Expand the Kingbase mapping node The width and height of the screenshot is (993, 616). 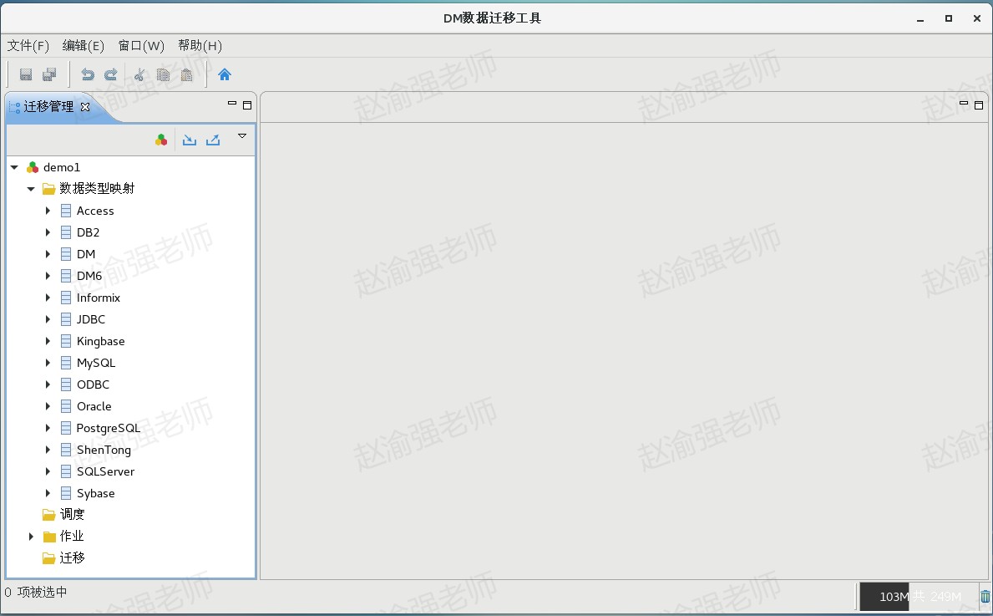point(48,341)
